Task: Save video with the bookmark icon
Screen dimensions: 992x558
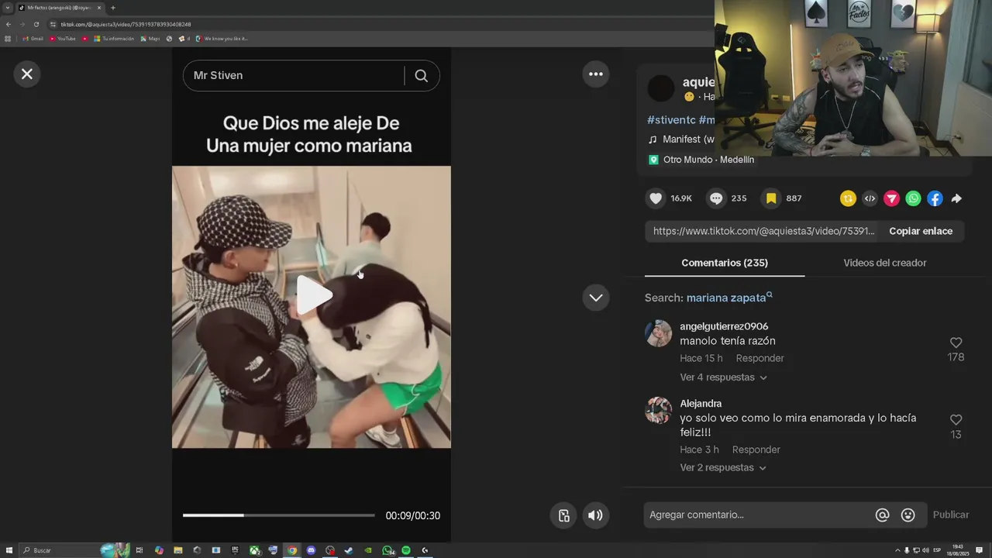Action: (x=771, y=198)
